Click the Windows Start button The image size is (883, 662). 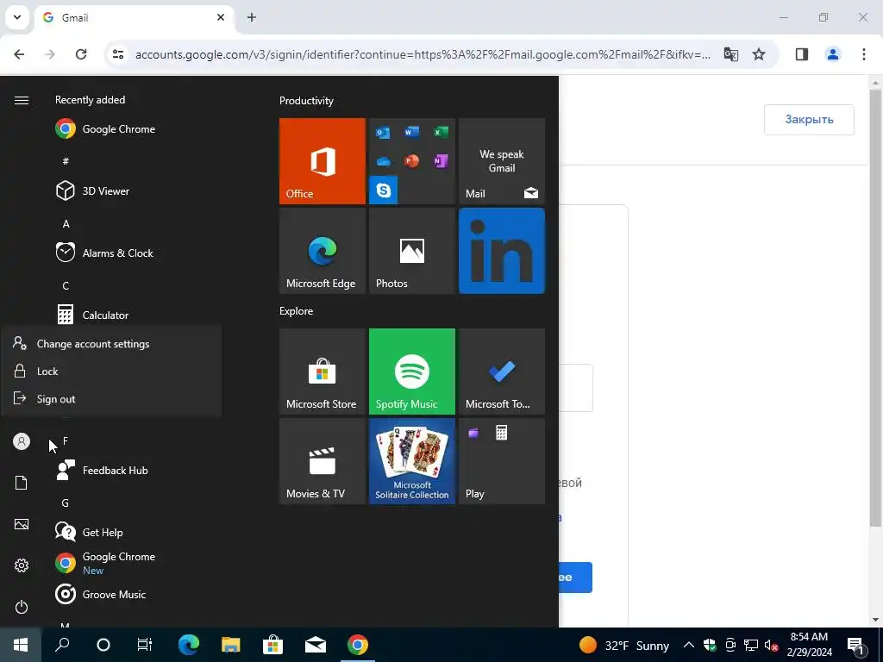[x=21, y=645]
